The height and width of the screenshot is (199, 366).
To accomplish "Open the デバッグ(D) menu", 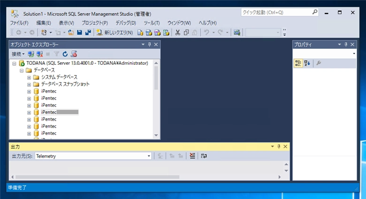I will 126,23.
